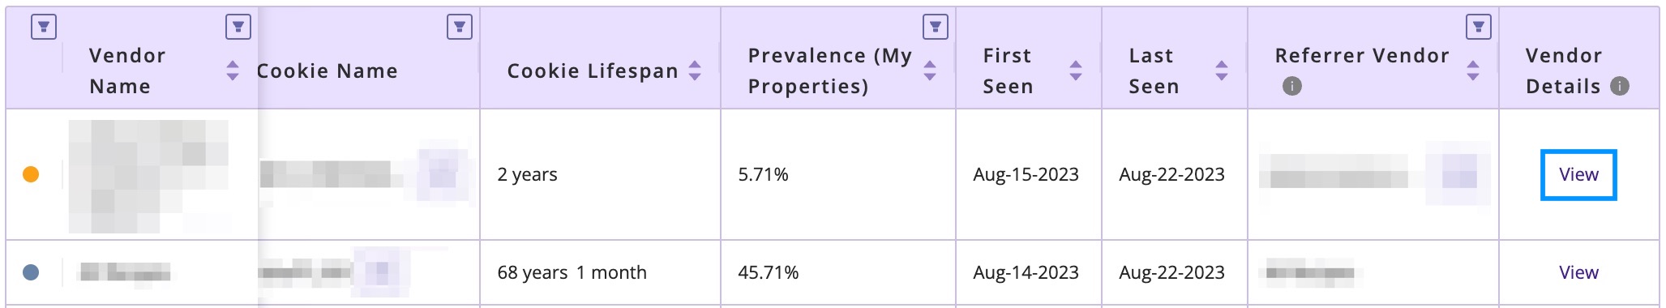The height and width of the screenshot is (308, 1666).
Task: Show the Referrer Vendor info tooltip icon
Action: (1292, 86)
